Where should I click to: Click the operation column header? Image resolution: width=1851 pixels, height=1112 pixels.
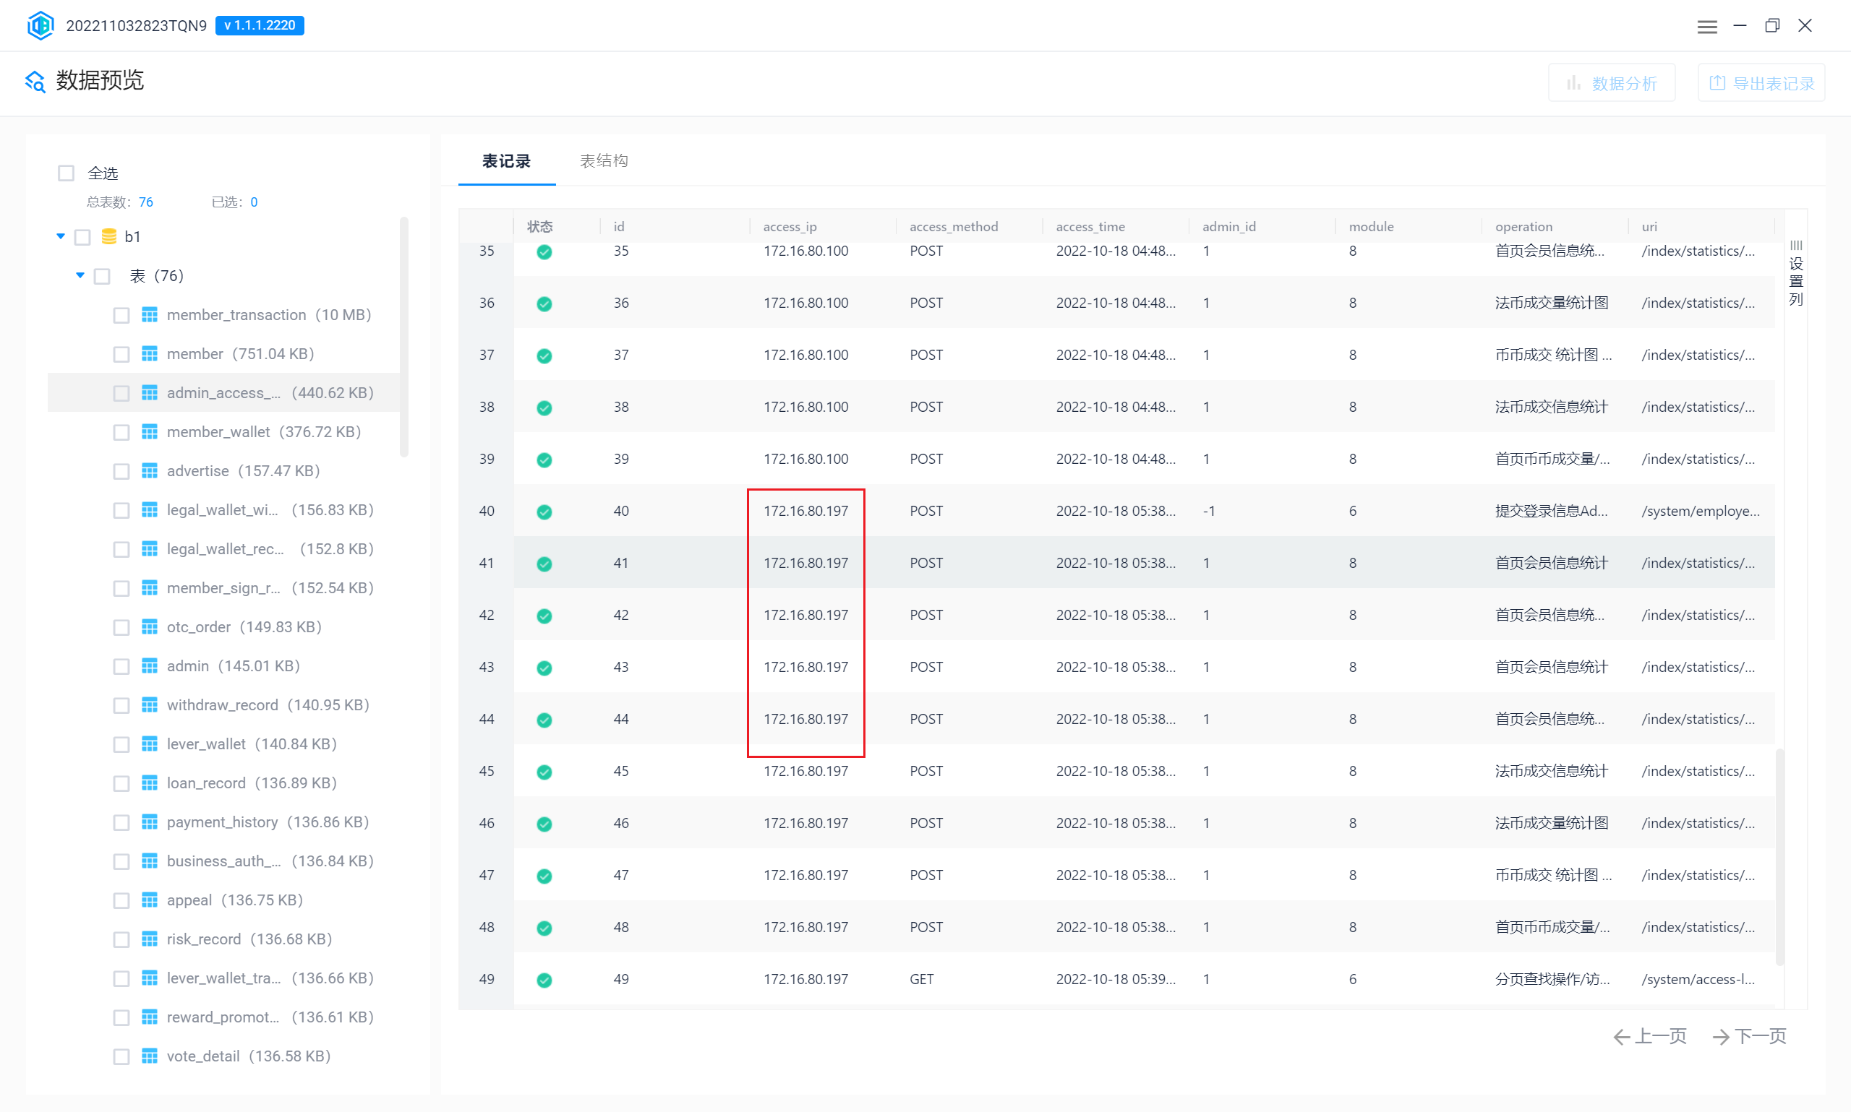[x=1523, y=226]
